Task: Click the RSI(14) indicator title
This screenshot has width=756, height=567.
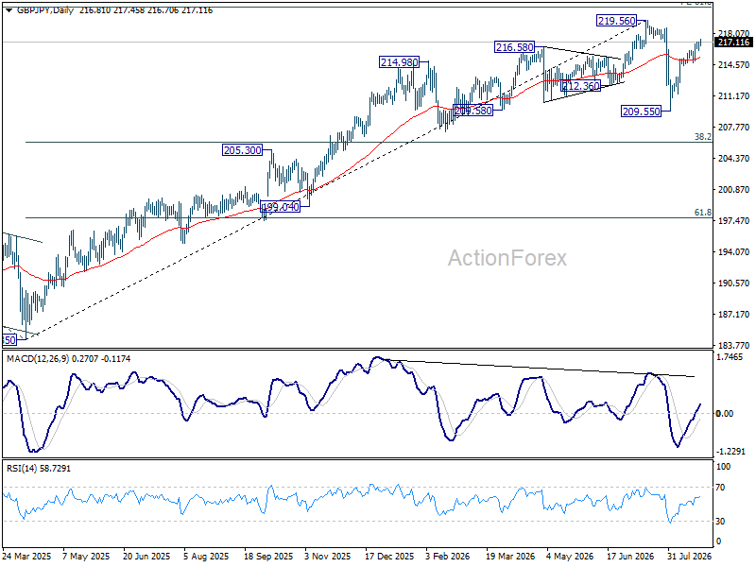Action: (x=20, y=468)
